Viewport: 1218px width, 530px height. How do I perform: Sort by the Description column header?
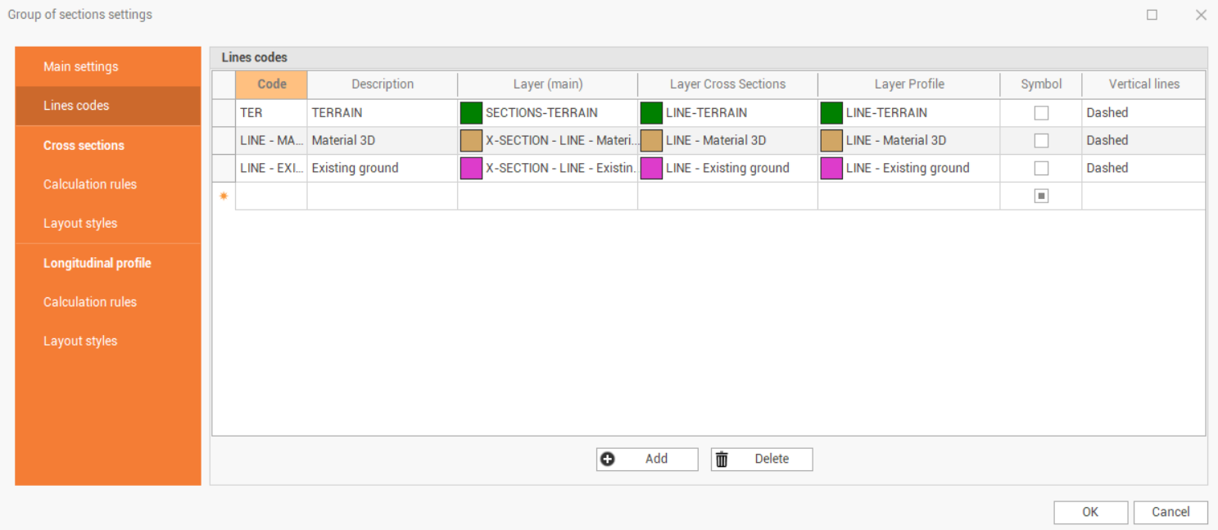click(383, 84)
